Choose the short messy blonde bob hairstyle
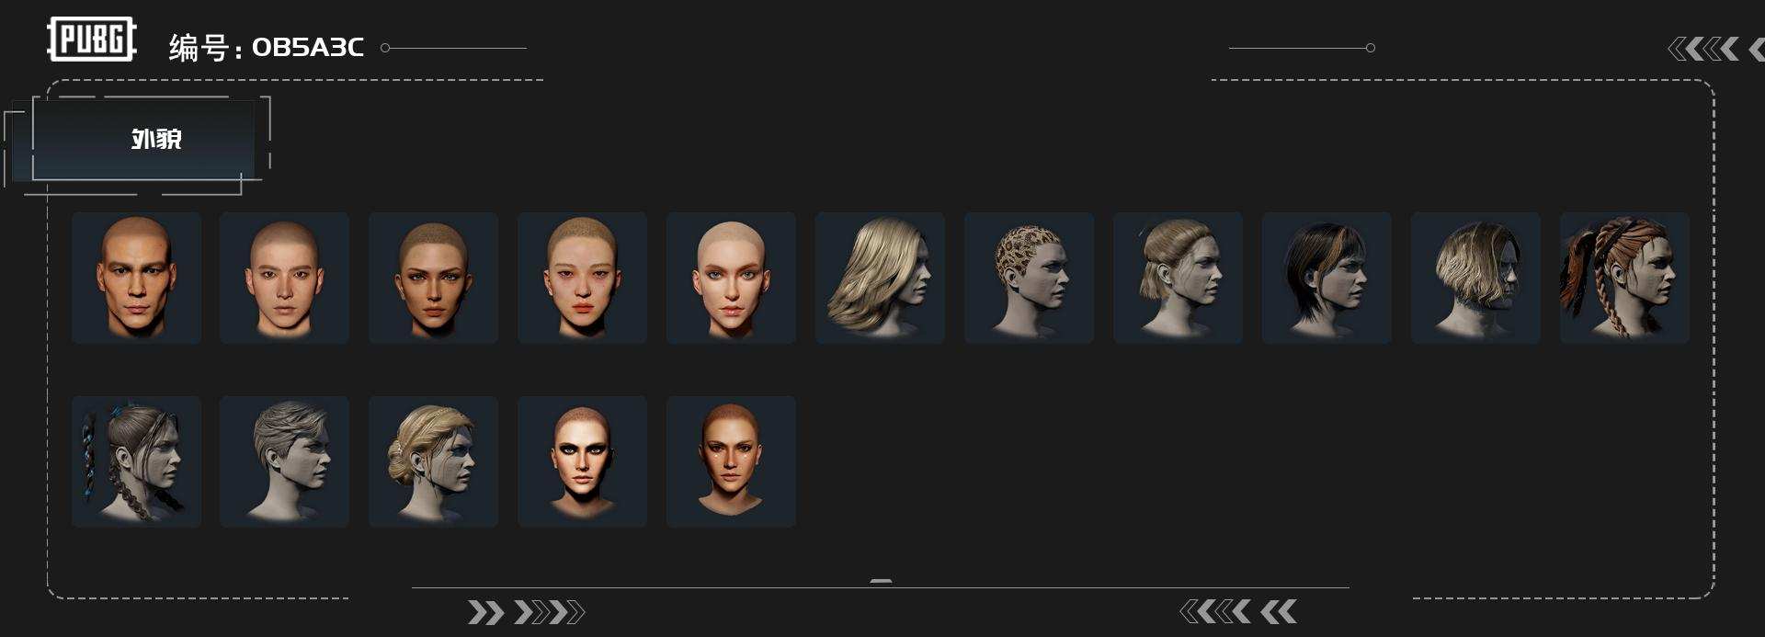The image size is (1765, 637). click(1475, 279)
